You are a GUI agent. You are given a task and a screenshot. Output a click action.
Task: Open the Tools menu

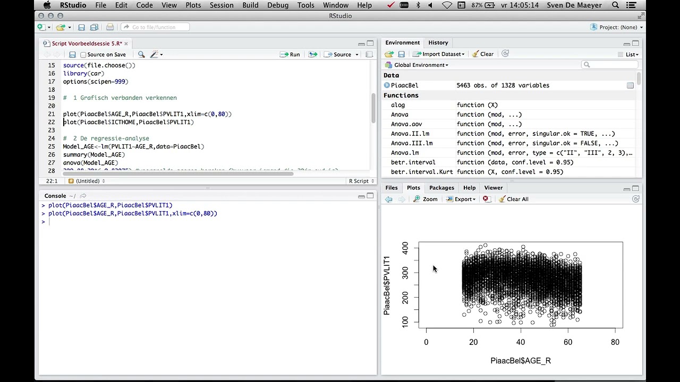point(305,5)
